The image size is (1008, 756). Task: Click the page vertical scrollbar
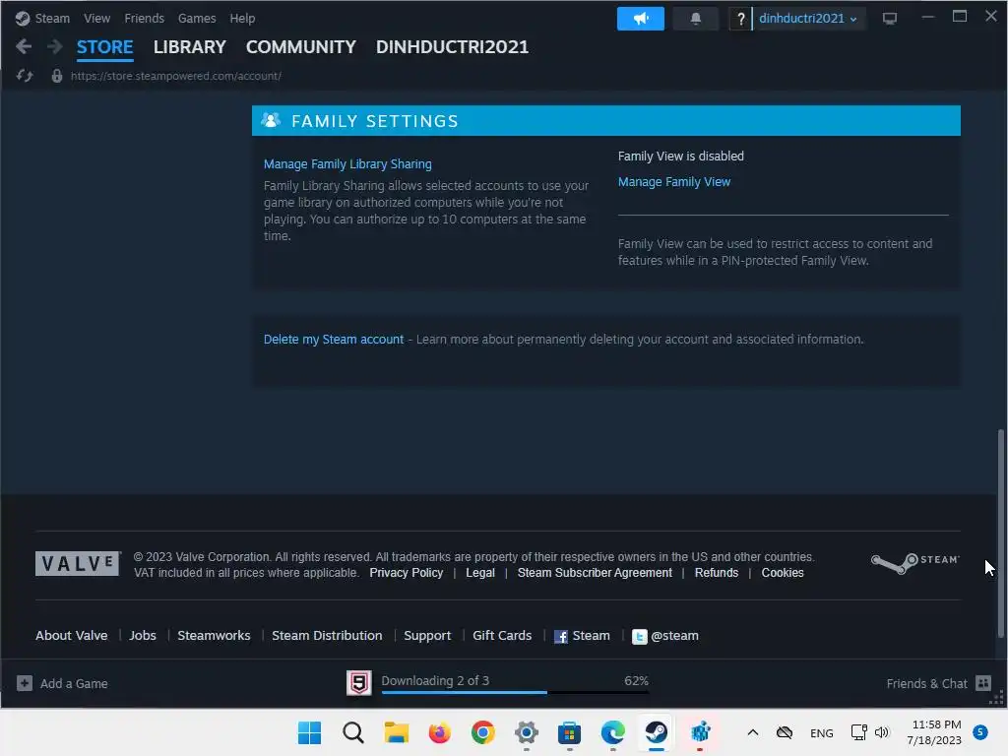[x=1000, y=533]
